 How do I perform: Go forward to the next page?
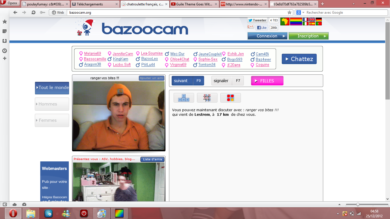(24, 13)
